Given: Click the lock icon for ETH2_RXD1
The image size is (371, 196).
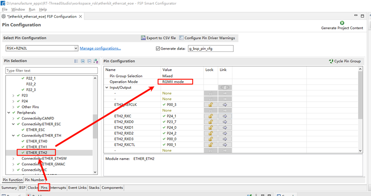Looking at the screenshot, I should (x=211, y=127).
